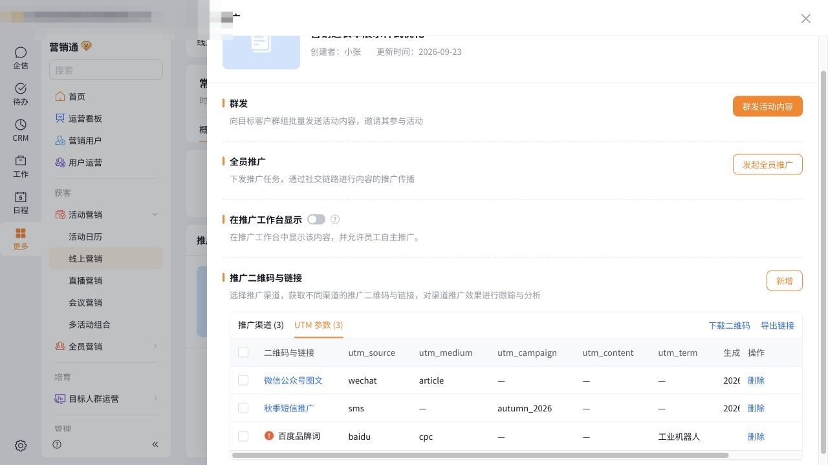This screenshot has width=828, height=465.
Task: Open the CRM clock icon
Action: click(21, 125)
